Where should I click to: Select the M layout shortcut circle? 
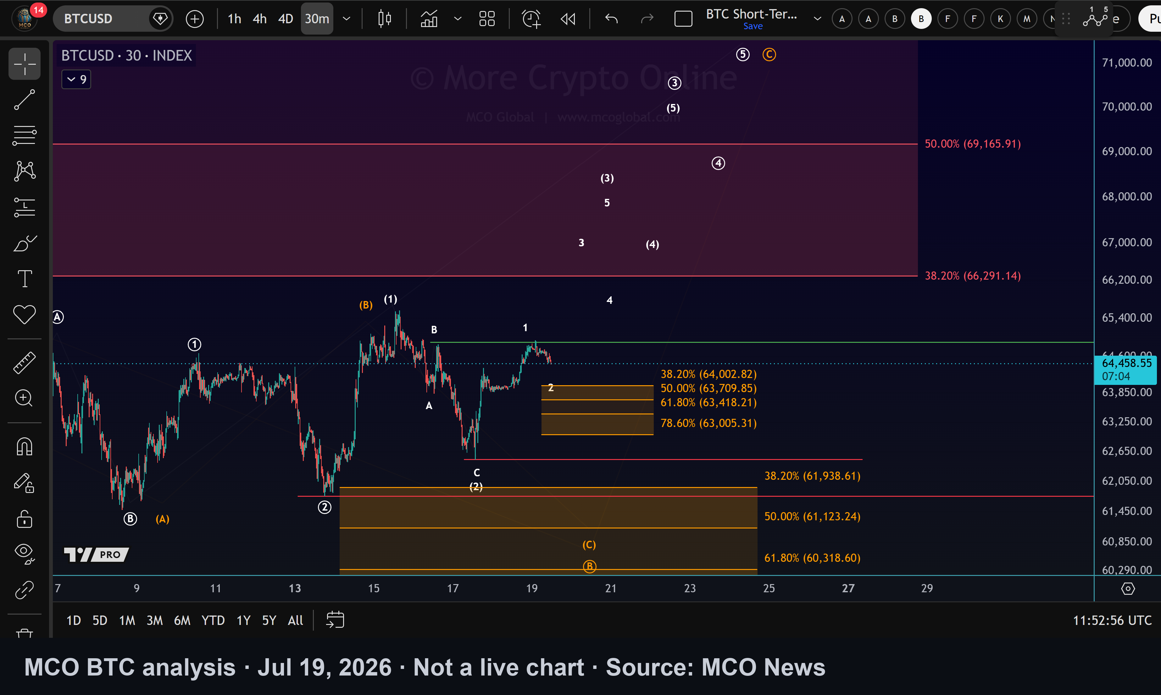tap(1026, 19)
